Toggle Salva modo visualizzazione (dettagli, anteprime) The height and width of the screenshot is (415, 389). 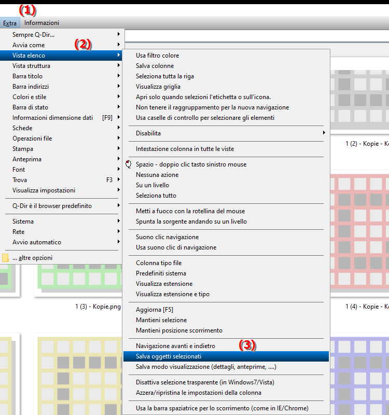[226, 367]
